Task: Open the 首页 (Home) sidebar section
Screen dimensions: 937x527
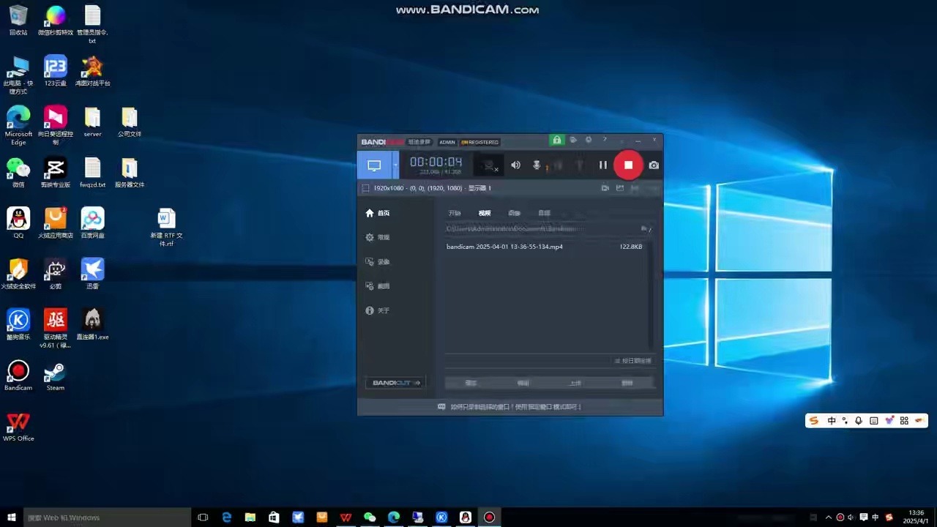Action: coord(378,213)
